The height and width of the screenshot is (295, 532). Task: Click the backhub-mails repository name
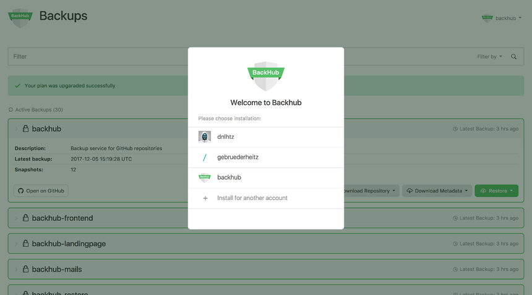(57, 270)
